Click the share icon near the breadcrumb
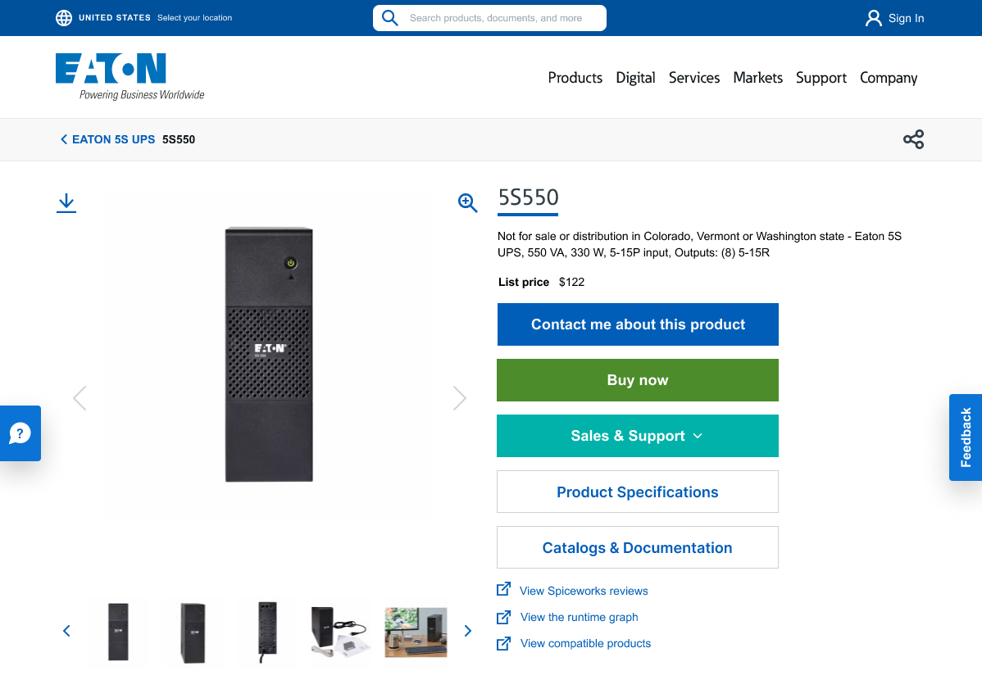 [x=913, y=139]
